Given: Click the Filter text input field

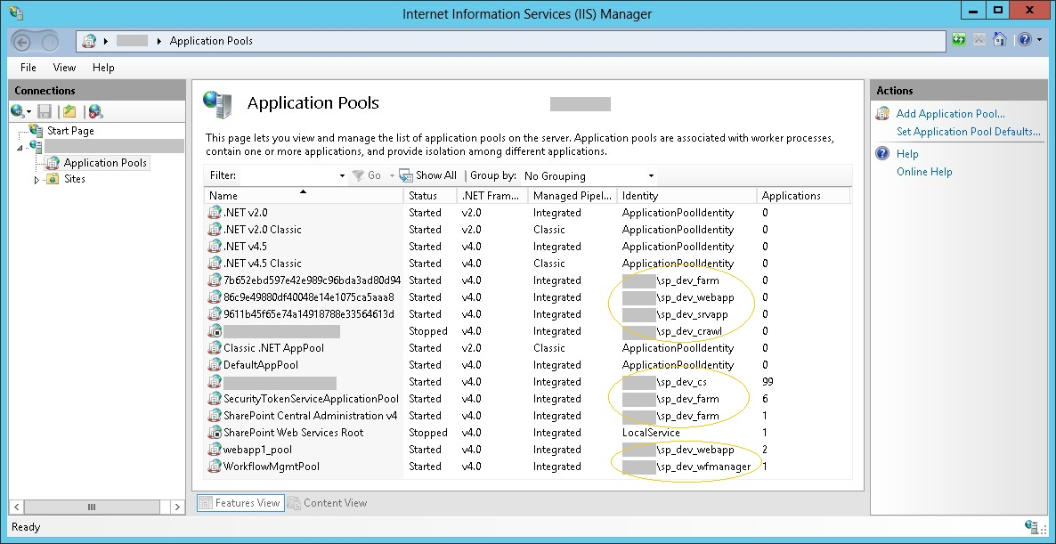Looking at the screenshot, I should pyautogui.click(x=288, y=175).
